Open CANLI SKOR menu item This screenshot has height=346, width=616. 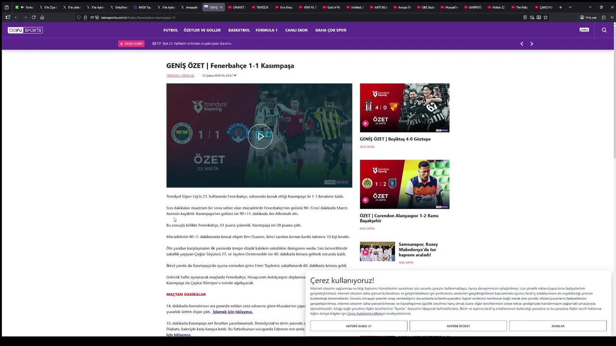(296, 30)
